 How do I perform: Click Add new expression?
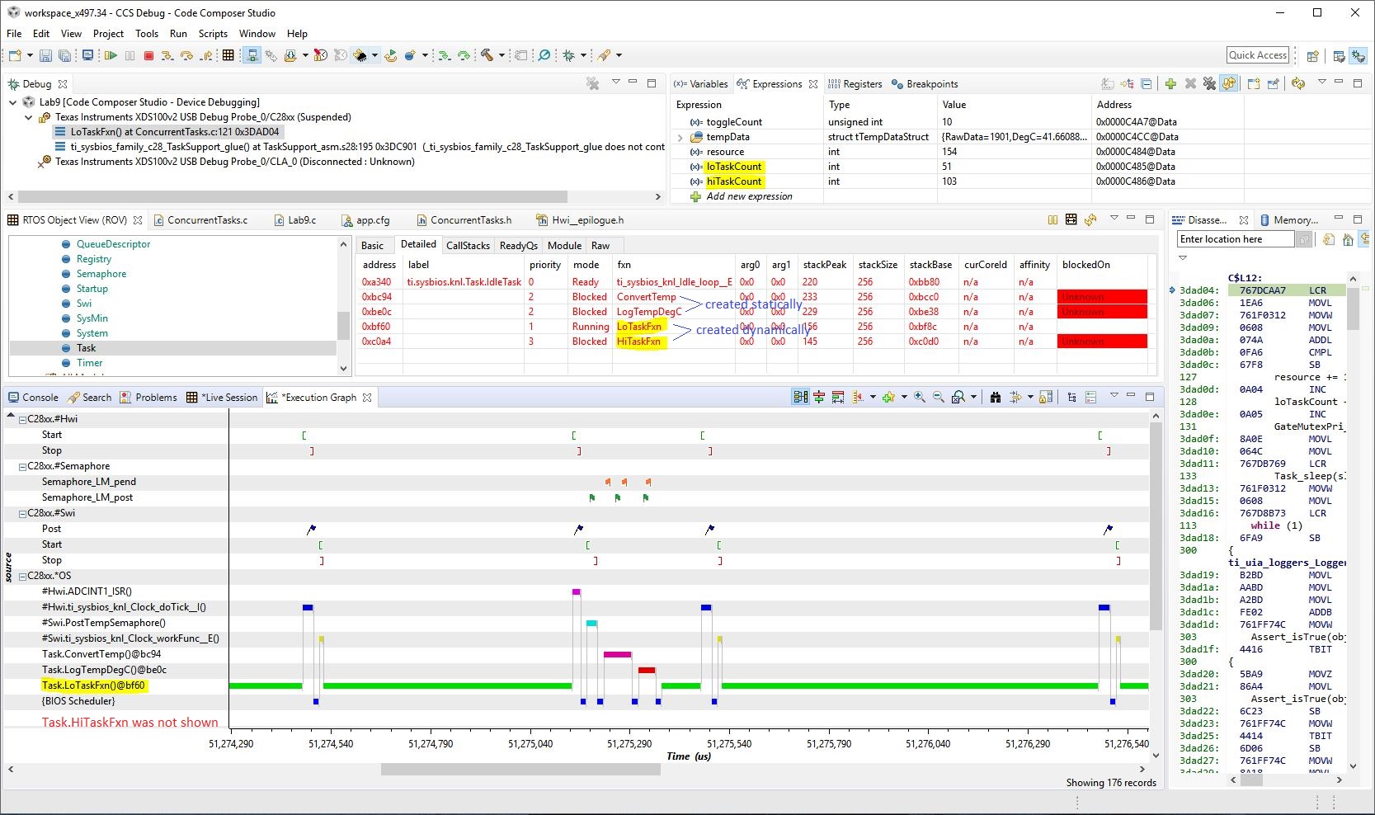pos(749,196)
